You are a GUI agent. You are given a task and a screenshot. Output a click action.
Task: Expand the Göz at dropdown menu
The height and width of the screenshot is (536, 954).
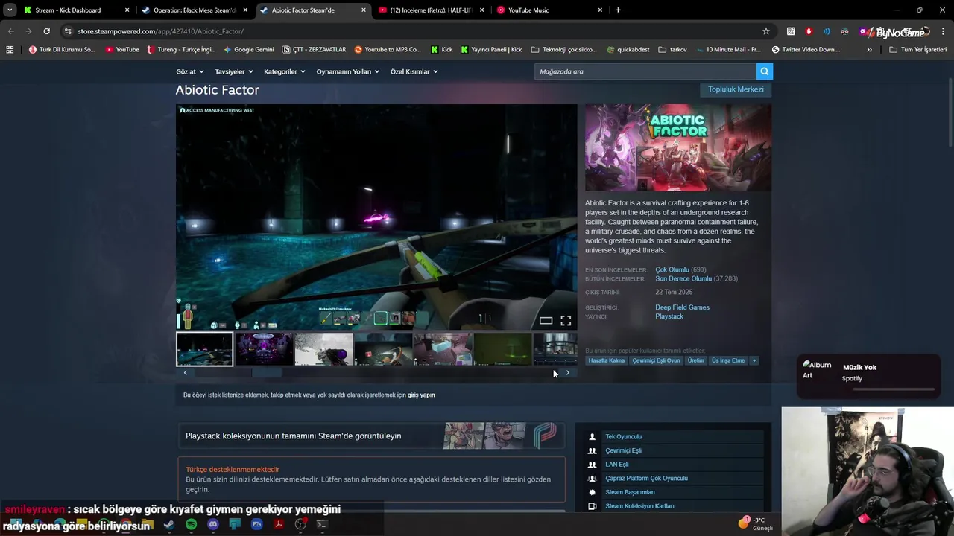click(190, 71)
